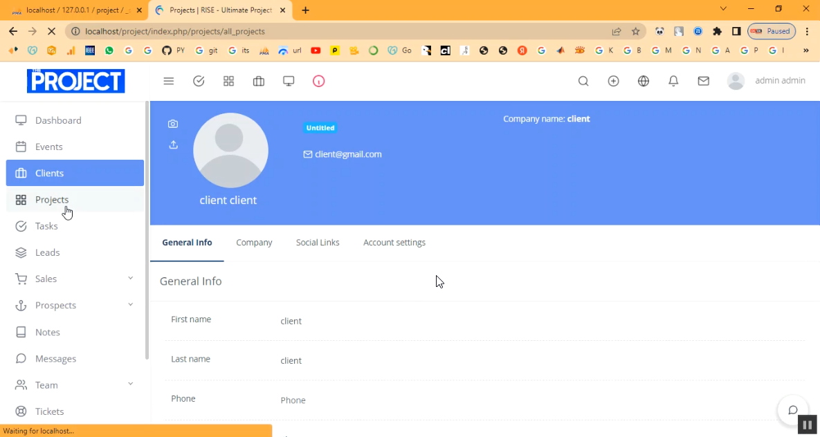Open the messages envelope icon

click(x=703, y=81)
